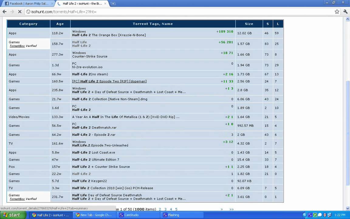
Task: Open Half-Life 2 - Episode 2.rar torrent
Action: pyautogui.click(x=94, y=135)
